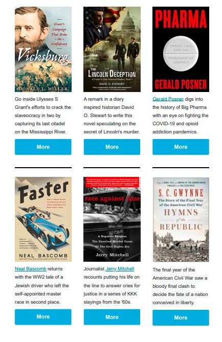Open the Hymns of the Republic cover
Image resolution: width=222 pixels, height=342 pixels.
181,219
